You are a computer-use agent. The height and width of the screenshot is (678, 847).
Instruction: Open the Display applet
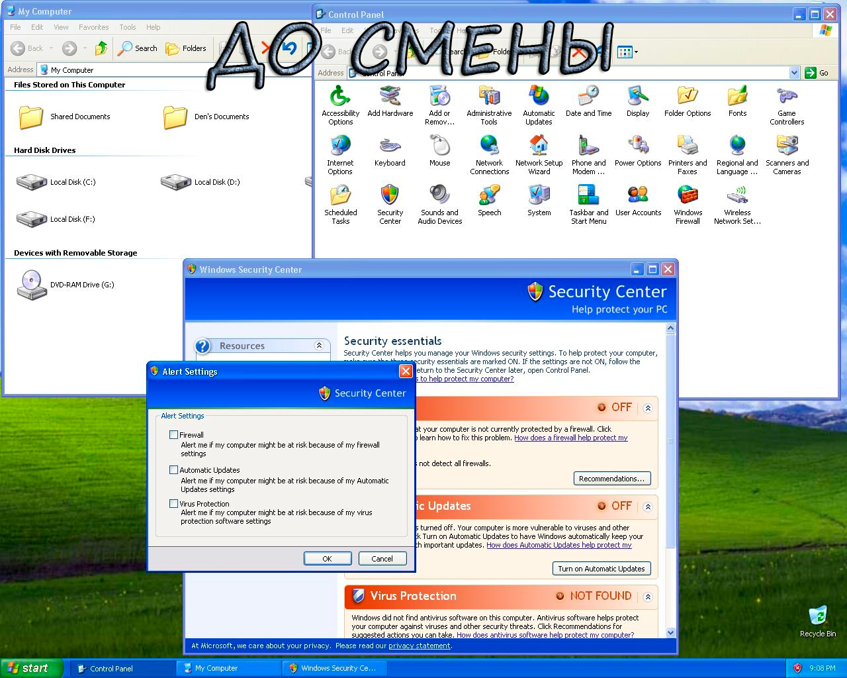point(638,101)
